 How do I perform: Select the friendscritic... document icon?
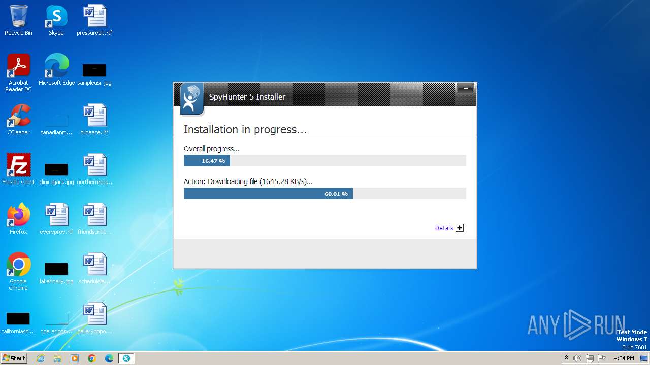click(x=94, y=219)
